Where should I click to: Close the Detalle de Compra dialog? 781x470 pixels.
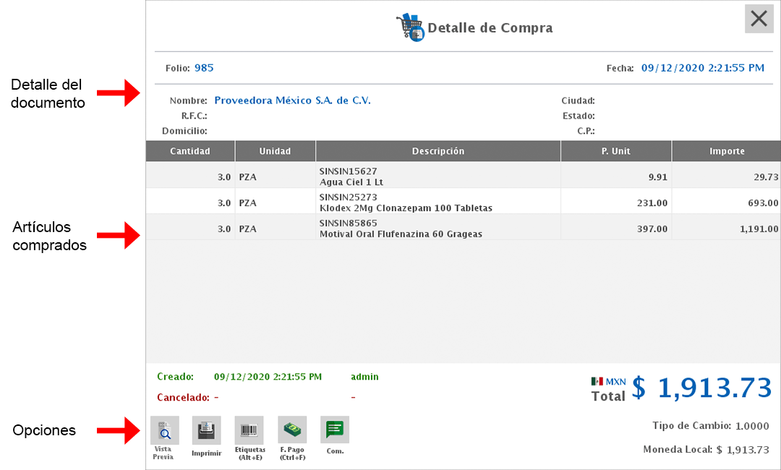pyautogui.click(x=759, y=19)
